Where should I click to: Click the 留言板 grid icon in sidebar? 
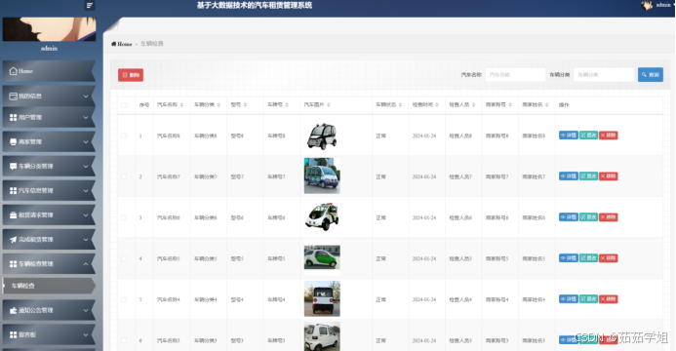14,334
